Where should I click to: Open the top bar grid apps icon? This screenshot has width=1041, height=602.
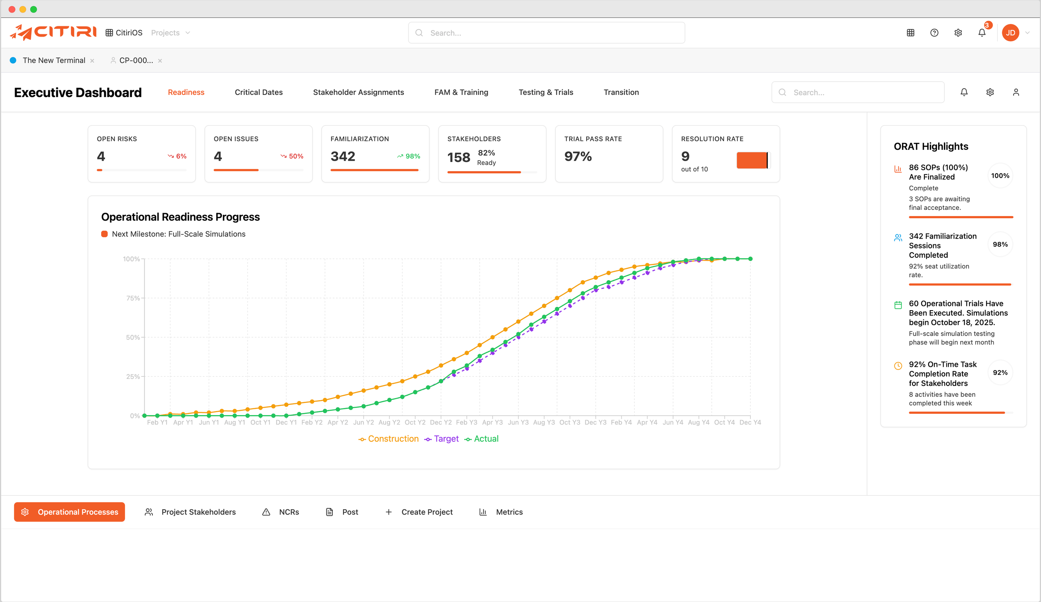point(910,32)
